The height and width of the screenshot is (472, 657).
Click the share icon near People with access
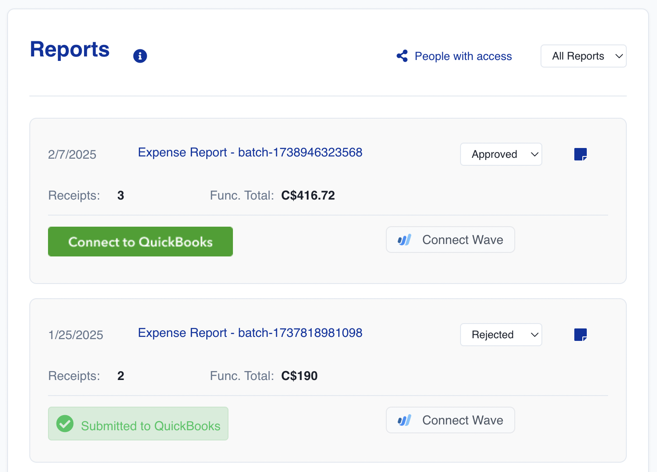402,56
